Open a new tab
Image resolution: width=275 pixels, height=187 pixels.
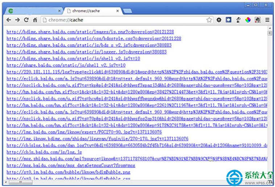tap(127, 11)
